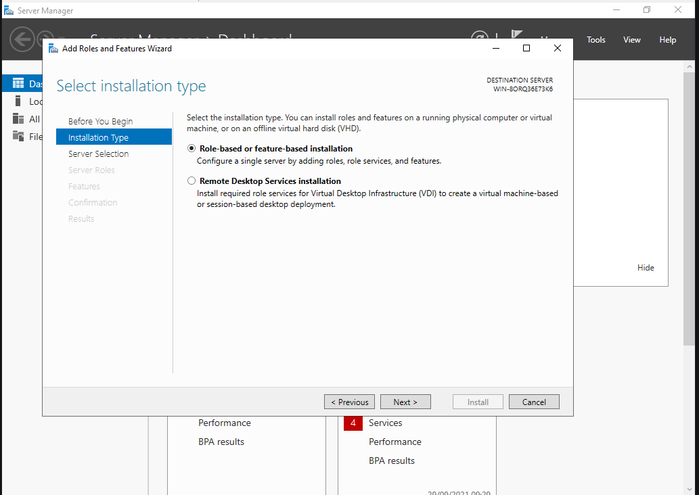This screenshot has width=699, height=495.
Task: Open Performance under the Services tile
Action: tap(395, 442)
